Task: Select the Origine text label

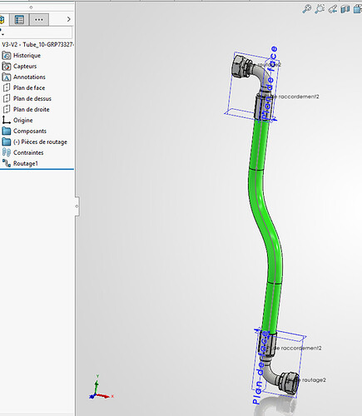Action: [x=23, y=121]
